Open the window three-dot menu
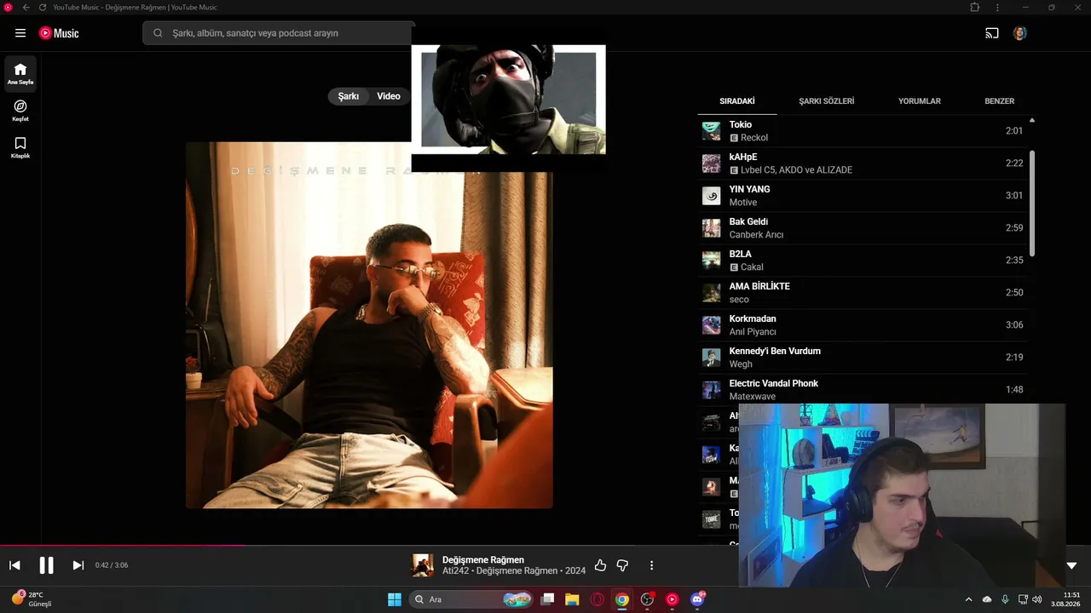 (997, 7)
